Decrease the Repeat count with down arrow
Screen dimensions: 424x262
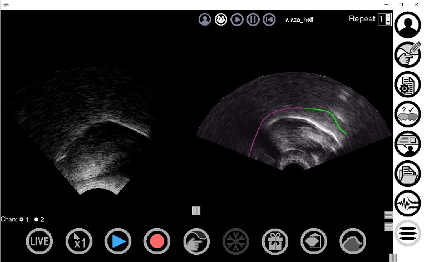click(x=388, y=22)
